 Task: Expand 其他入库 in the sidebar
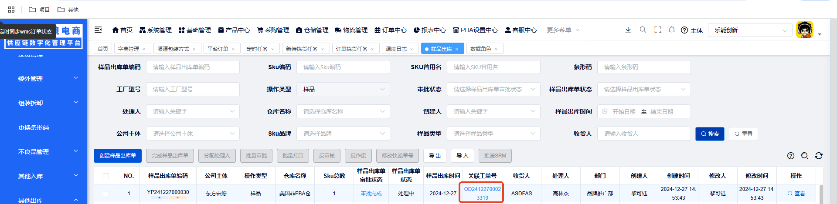click(44, 176)
